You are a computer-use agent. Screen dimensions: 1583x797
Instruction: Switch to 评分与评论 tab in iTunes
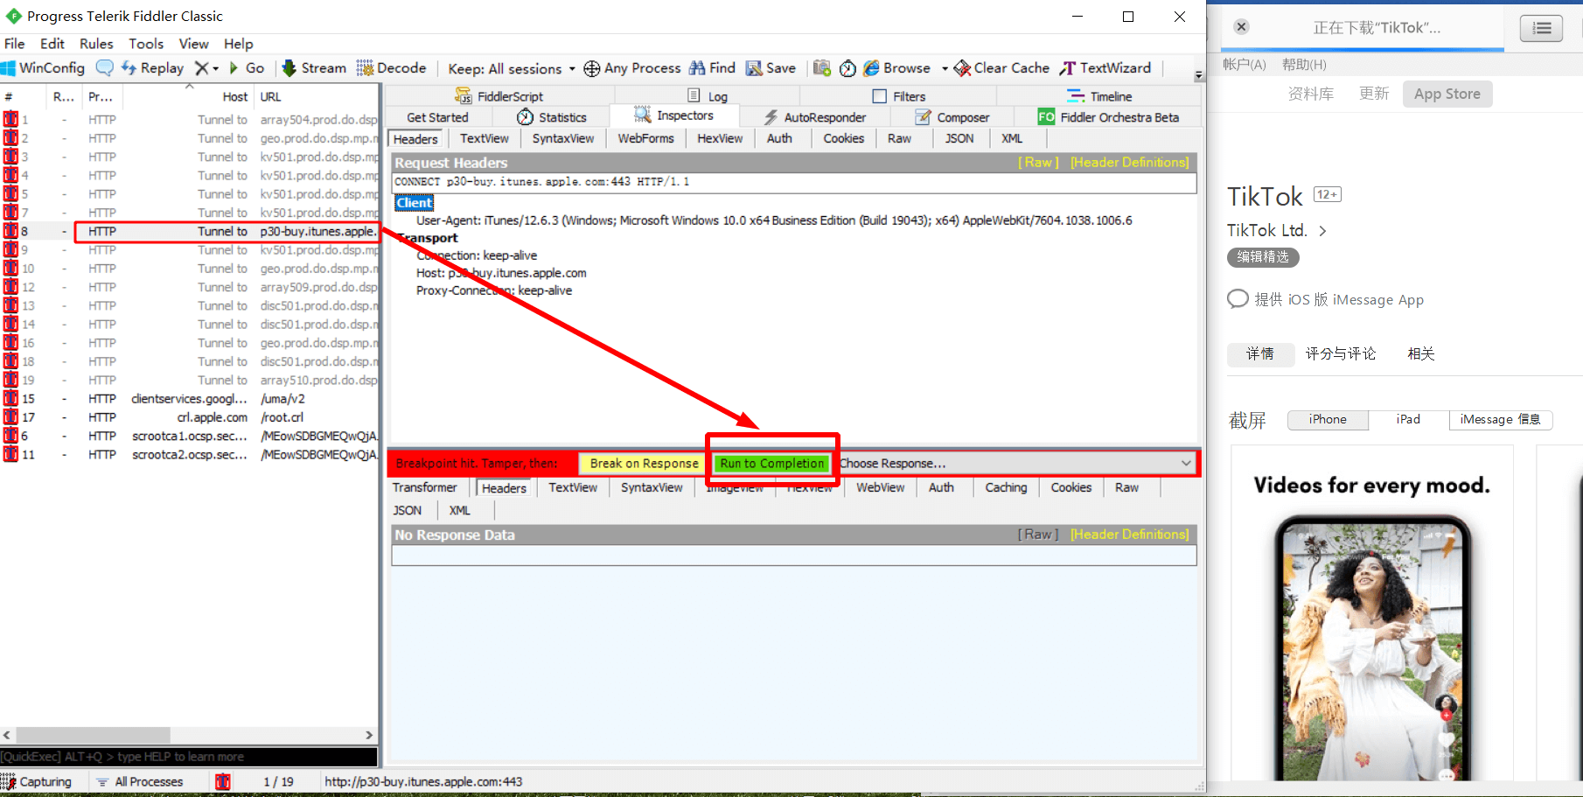point(1341,353)
